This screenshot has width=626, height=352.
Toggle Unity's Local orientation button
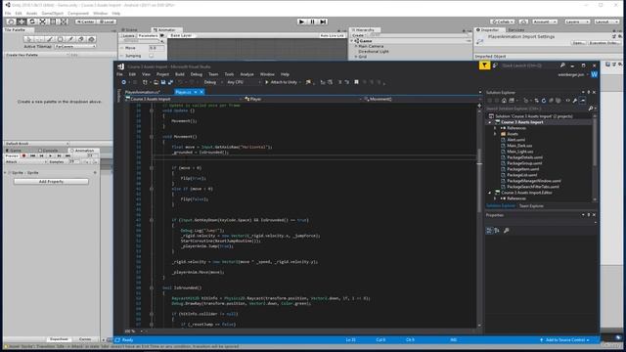coord(107,22)
